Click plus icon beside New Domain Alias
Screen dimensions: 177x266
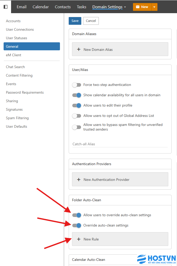79,50
